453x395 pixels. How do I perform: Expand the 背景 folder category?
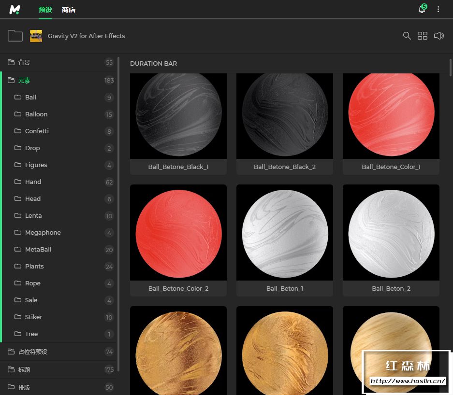tap(24, 62)
